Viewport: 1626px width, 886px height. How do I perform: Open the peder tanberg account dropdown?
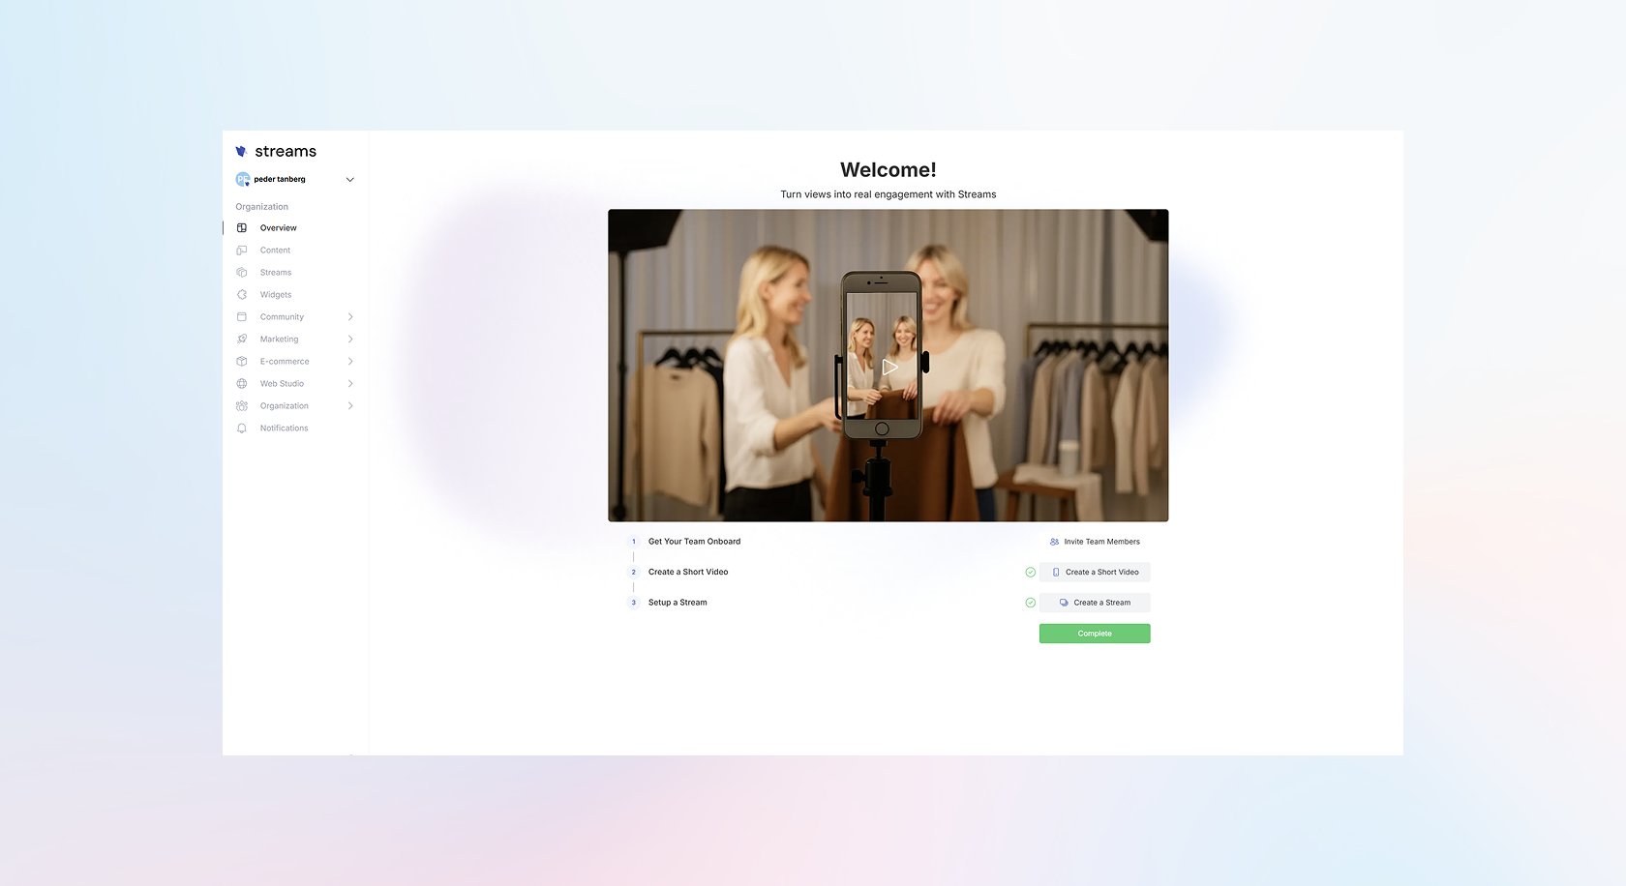pyautogui.click(x=349, y=180)
